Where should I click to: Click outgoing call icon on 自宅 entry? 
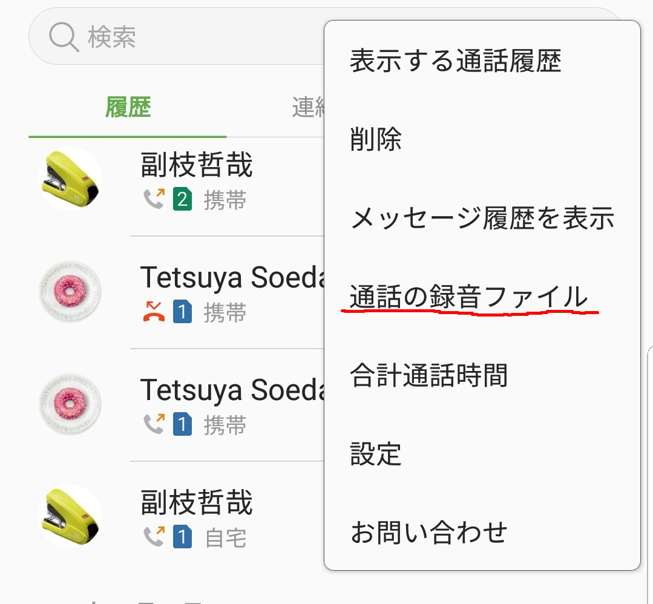[154, 536]
